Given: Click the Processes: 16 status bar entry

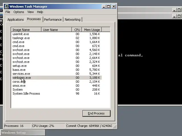Looking at the screenshot, I should coord(17,126).
